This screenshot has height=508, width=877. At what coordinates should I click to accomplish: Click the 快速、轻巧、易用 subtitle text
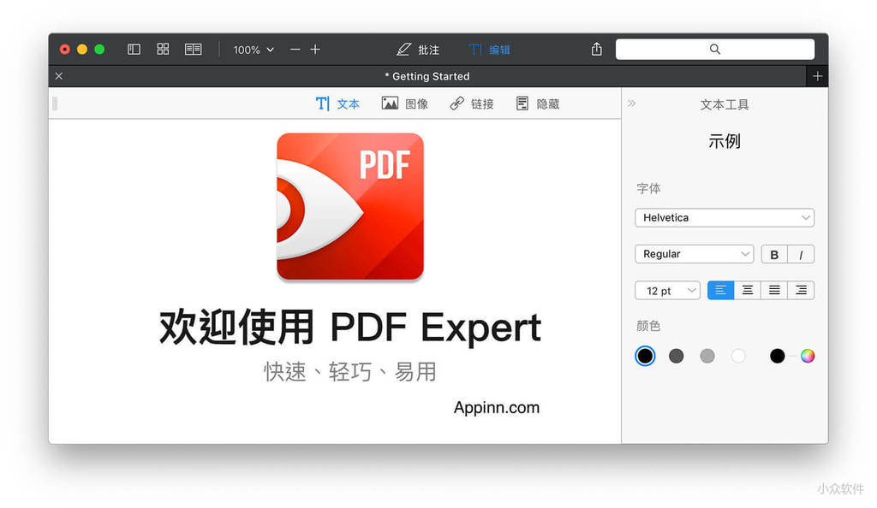click(350, 371)
